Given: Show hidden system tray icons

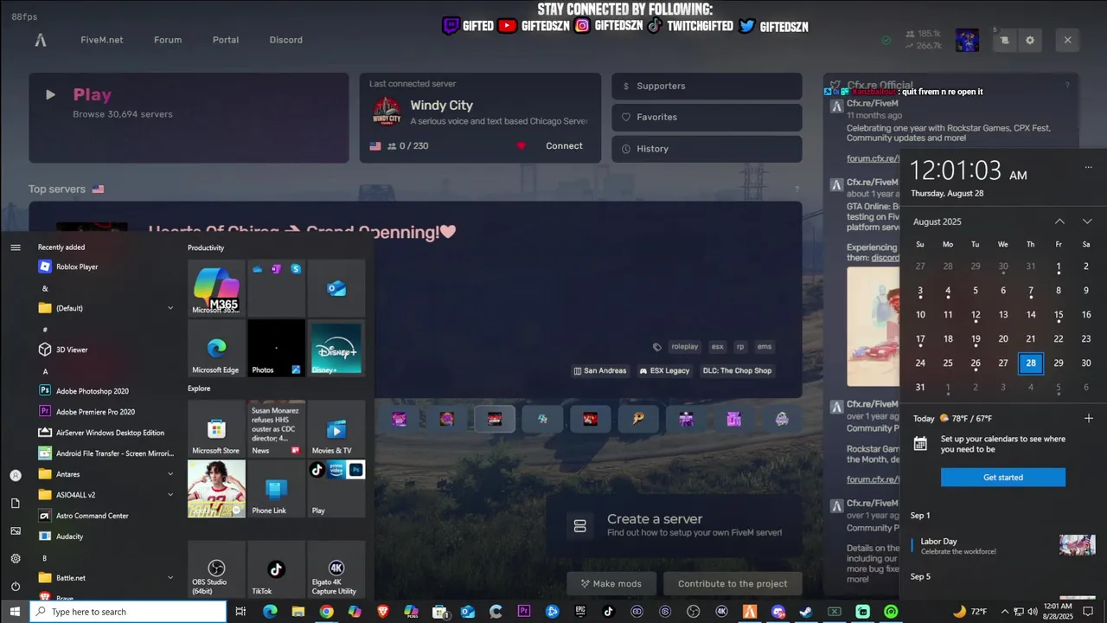Looking at the screenshot, I should point(1004,612).
